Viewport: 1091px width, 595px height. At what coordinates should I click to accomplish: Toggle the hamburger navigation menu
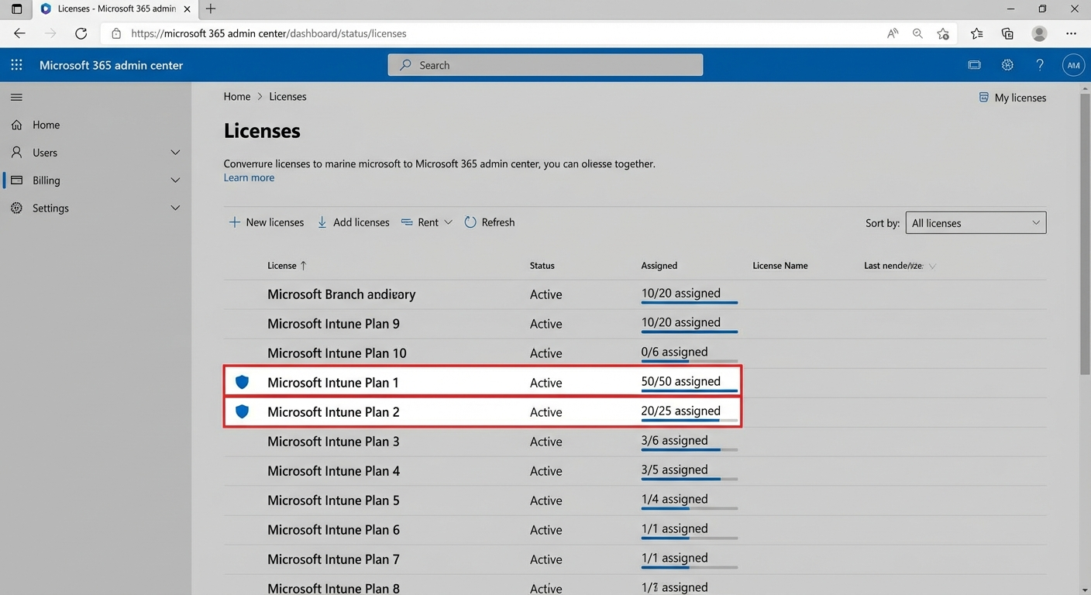pos(16,98)
